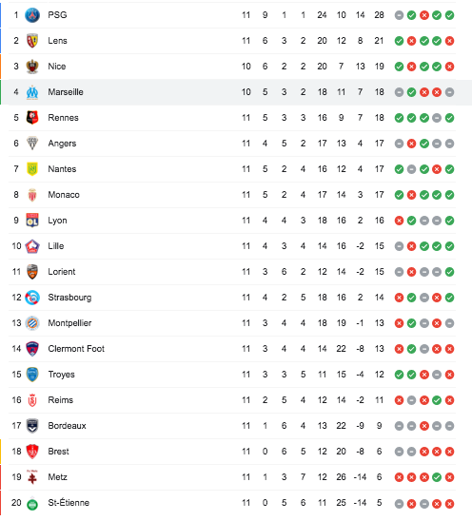The image size is (472, 521).
Task: Select the Reims team name
Action: 60,400
